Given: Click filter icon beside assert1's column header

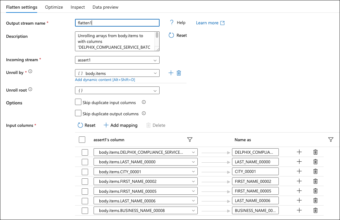Looking at the screenshot, I should pyautogui.click(x=190, y=140).
